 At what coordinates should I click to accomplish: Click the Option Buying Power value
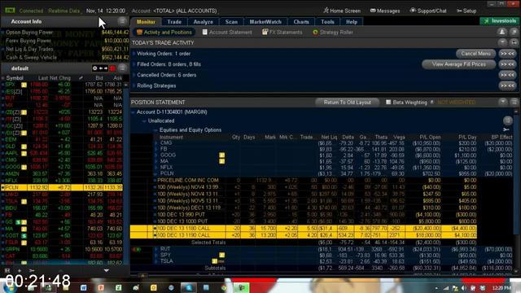tap(115, 33)
